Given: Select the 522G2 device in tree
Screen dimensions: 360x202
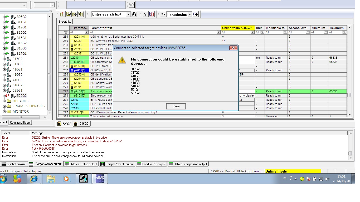Looking at the screenshot, I should [x=22, y=95].
